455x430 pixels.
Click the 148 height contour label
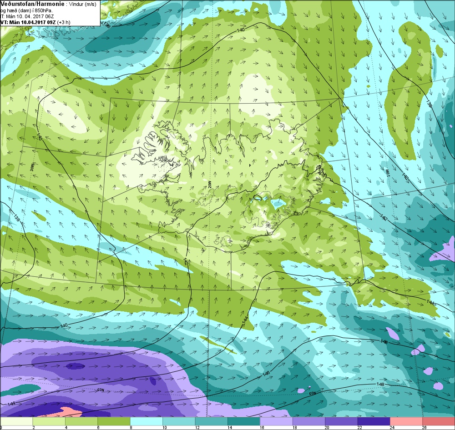(380, 384)
